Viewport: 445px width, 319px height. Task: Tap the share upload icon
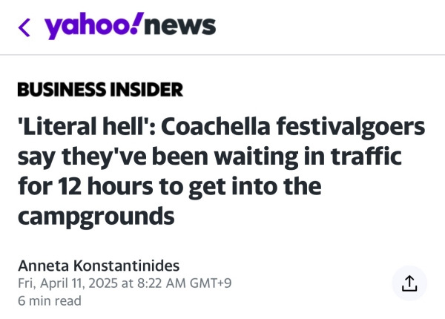tap(409, 283)
